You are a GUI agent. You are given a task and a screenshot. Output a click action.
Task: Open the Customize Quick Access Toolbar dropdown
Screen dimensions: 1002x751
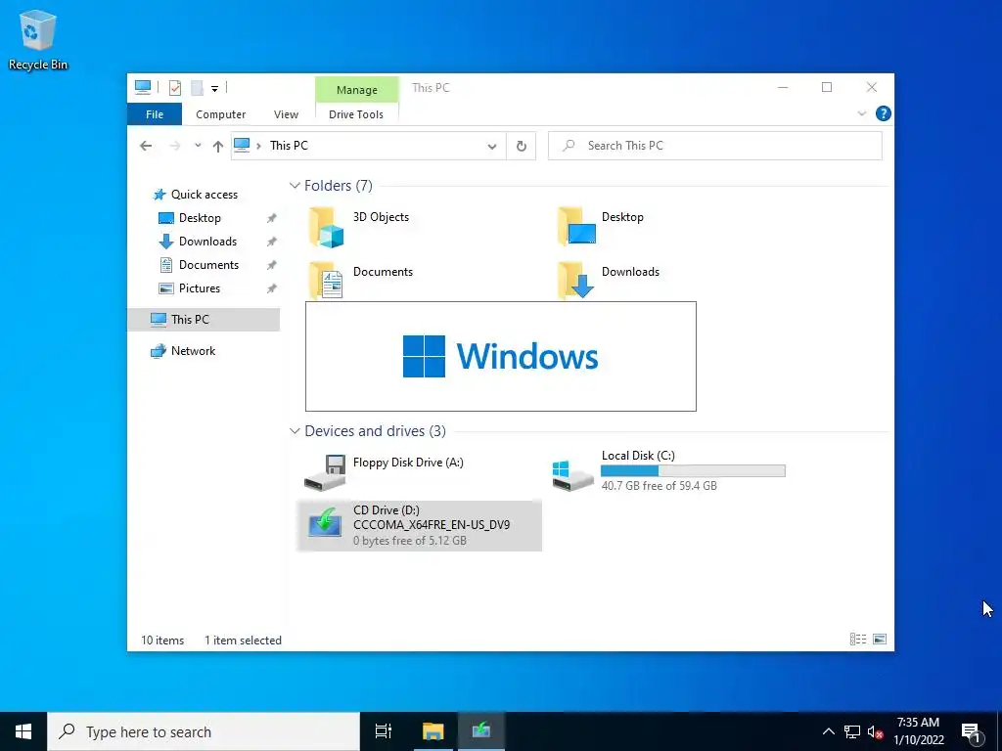coord(214,89)
